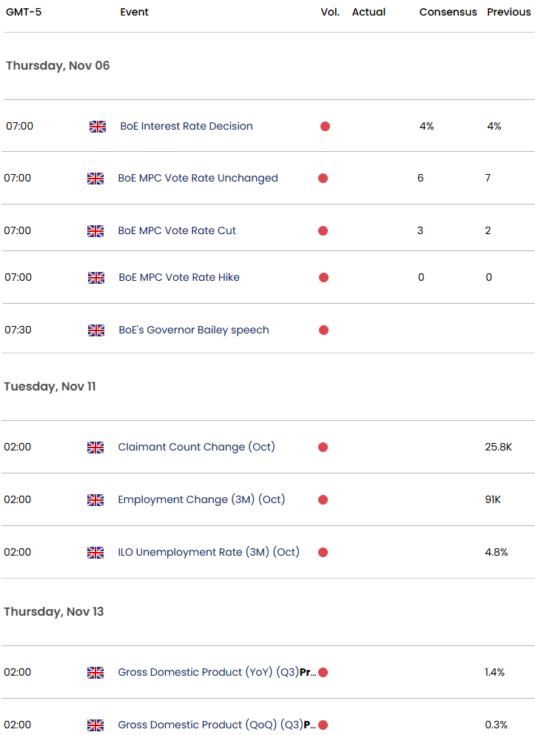Image resolution: width=535 pixels, height=735 pixels.
Task: Click the Consensus column header
Action: 448,13
